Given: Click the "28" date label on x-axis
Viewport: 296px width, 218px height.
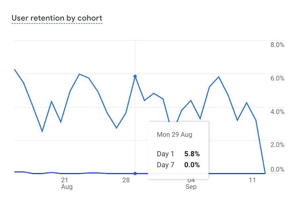Looking at the screenshot, I should coord(126,180).
